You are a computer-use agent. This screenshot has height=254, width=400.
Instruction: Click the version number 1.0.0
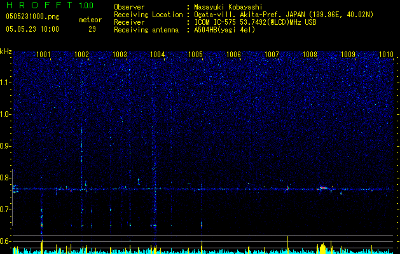[x=86, y=5]
